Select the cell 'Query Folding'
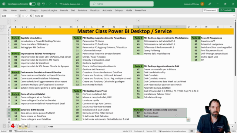This screenshot has height=133, width=237. (152, 51)
